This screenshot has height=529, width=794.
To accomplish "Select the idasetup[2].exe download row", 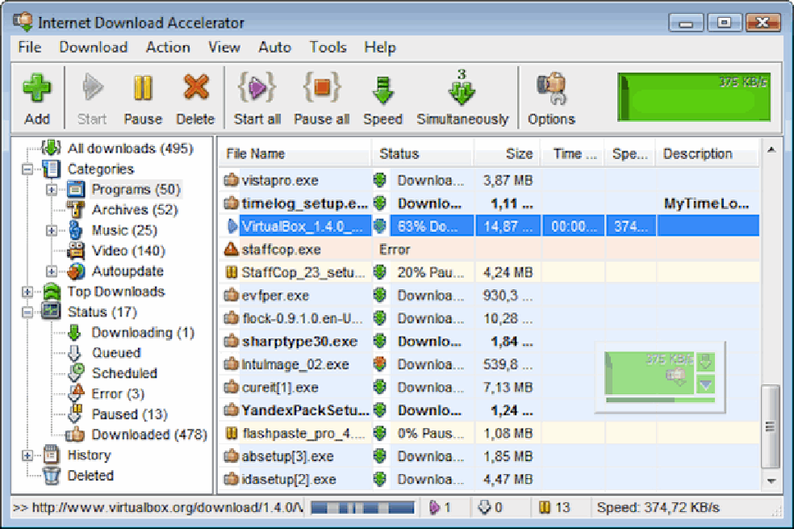I will point(489,480).
